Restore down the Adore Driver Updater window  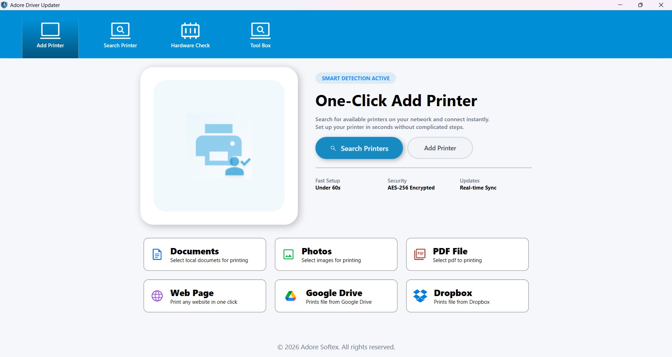click(640, 5)
